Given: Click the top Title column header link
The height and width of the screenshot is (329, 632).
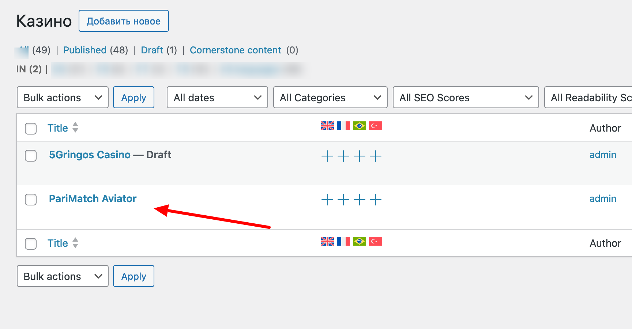Looking at the screenshot, I should pyautogui.click(x=58, y=128).
